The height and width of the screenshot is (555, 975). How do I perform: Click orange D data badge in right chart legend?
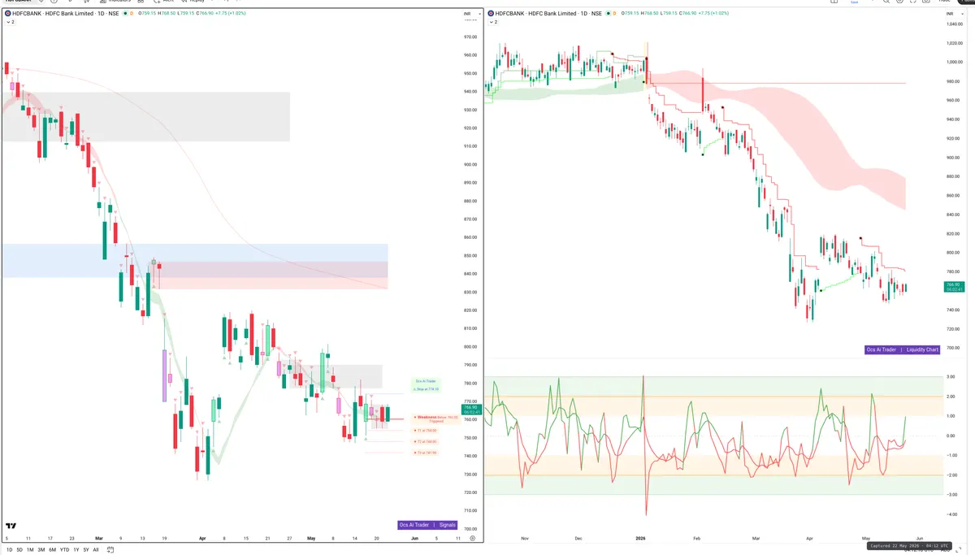coord(615,15)
